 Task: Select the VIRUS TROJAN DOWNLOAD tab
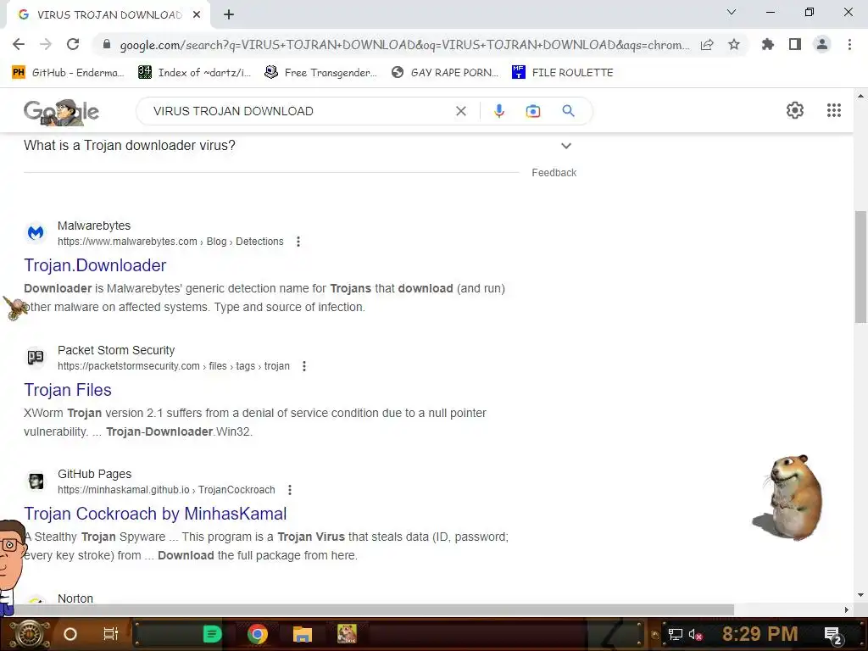click(108, 15)
